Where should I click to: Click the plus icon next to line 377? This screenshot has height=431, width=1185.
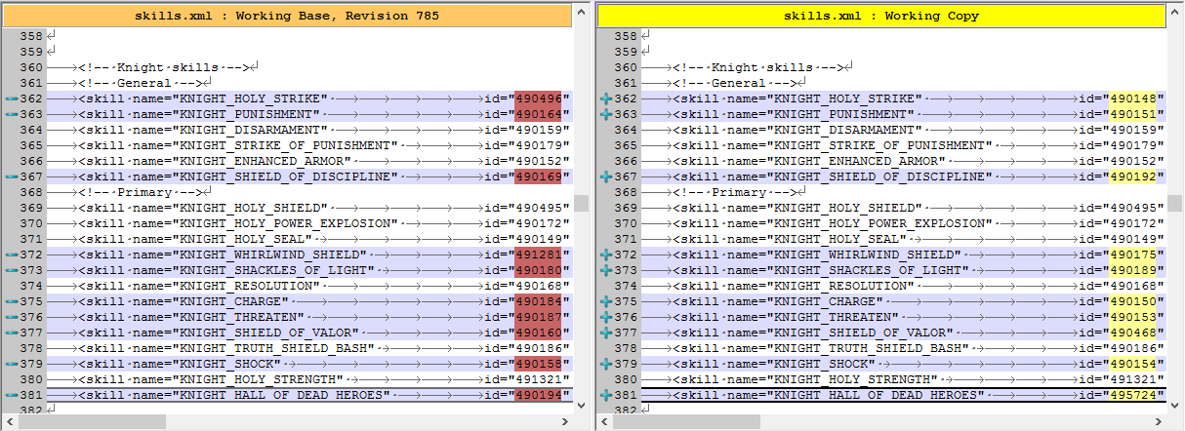[605, 333]
